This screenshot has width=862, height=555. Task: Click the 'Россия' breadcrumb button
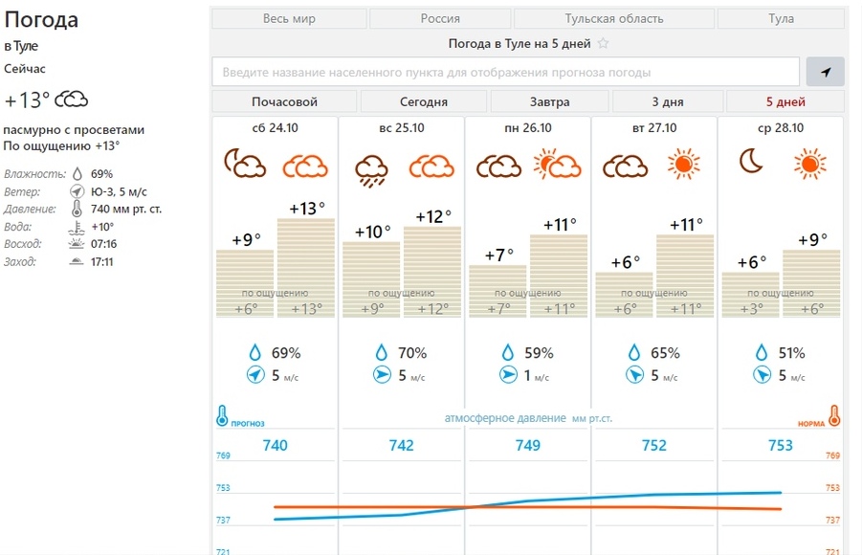point(440,18)
